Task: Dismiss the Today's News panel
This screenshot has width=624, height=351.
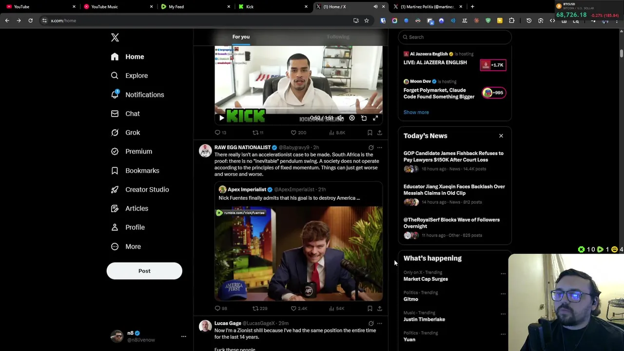Action: tap(501, 136)
